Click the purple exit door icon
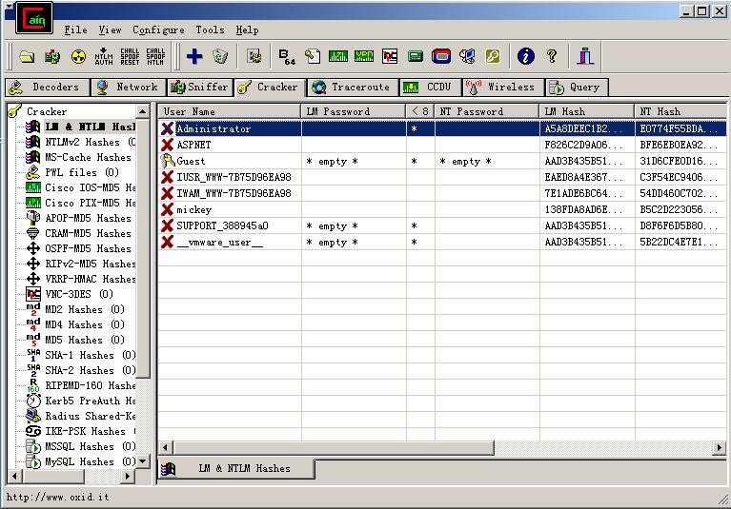 [x=585, y=57]
